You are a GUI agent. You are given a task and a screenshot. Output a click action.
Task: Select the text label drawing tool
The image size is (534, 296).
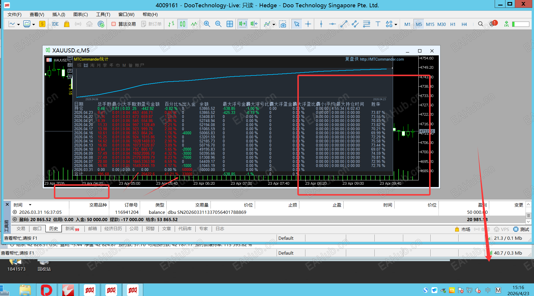(378, 24)
